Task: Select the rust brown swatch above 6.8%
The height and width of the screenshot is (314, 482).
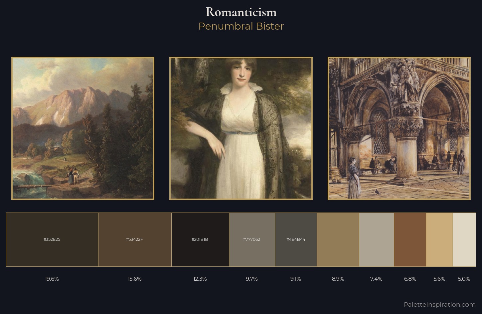Action: pyautogui.click(x=410, y=239)
